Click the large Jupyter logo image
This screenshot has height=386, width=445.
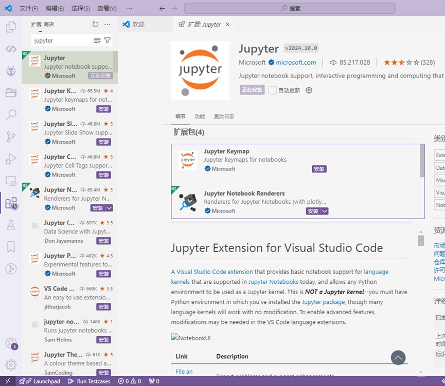[x=200, y=70]
